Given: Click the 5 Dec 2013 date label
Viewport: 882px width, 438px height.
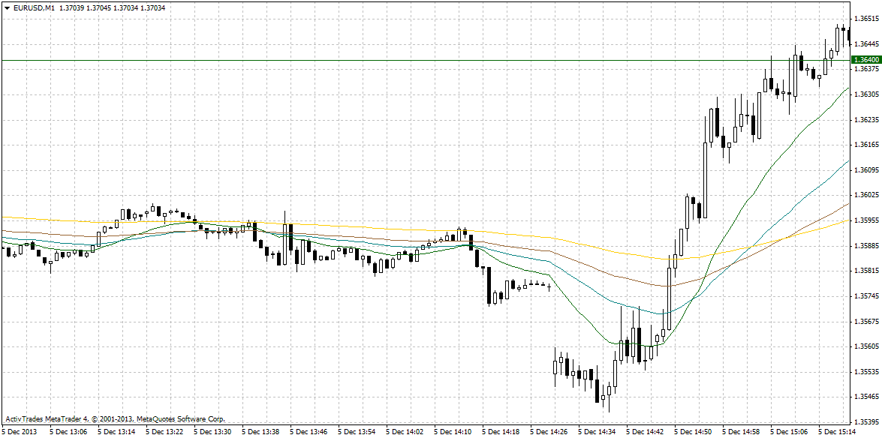Looking at the screenshot, I should [x=18, y=432].
